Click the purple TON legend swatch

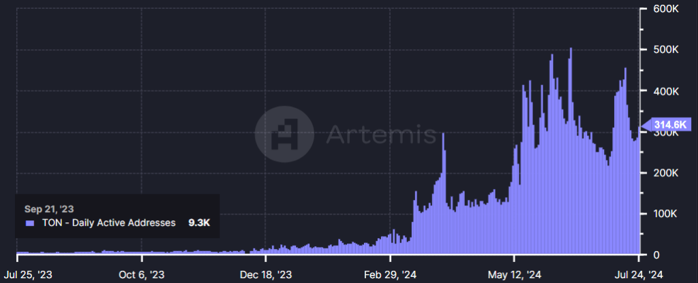(x=30, y=223)
